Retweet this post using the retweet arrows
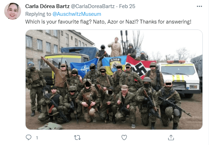The height and width of the screenshot is (145, 214). [x=77, y=138]
